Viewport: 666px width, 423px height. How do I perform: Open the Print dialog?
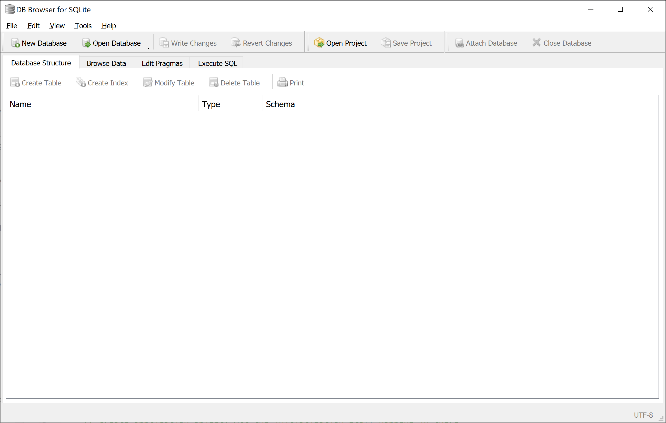tap(291, 82)
